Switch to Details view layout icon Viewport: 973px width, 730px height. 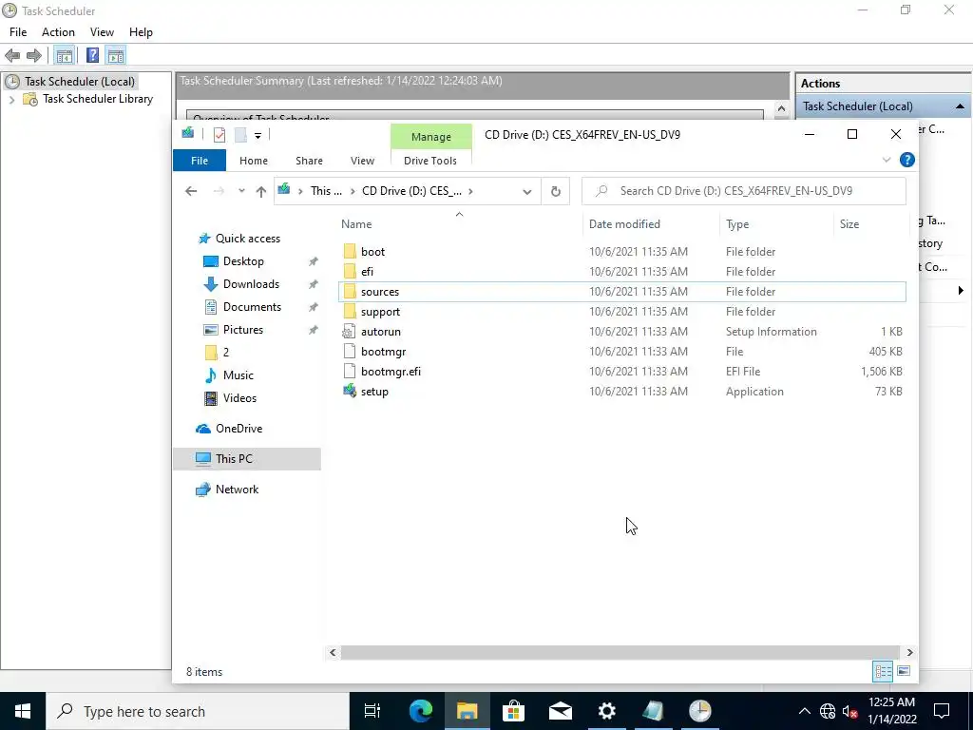coord(883,671)
